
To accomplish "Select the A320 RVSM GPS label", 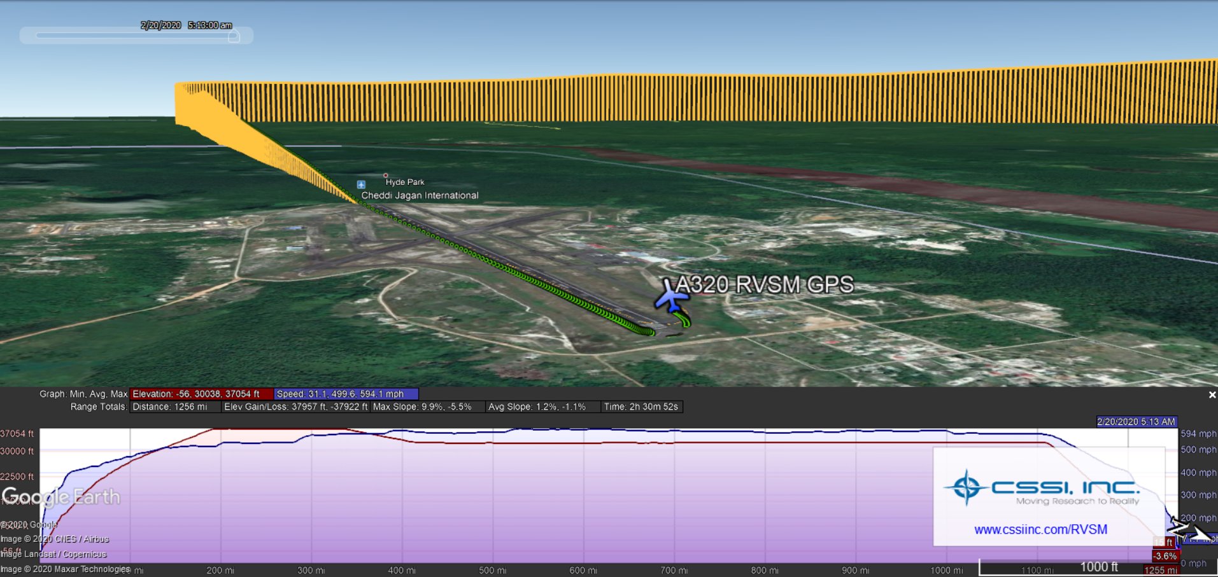I will (x=765, y=284).
